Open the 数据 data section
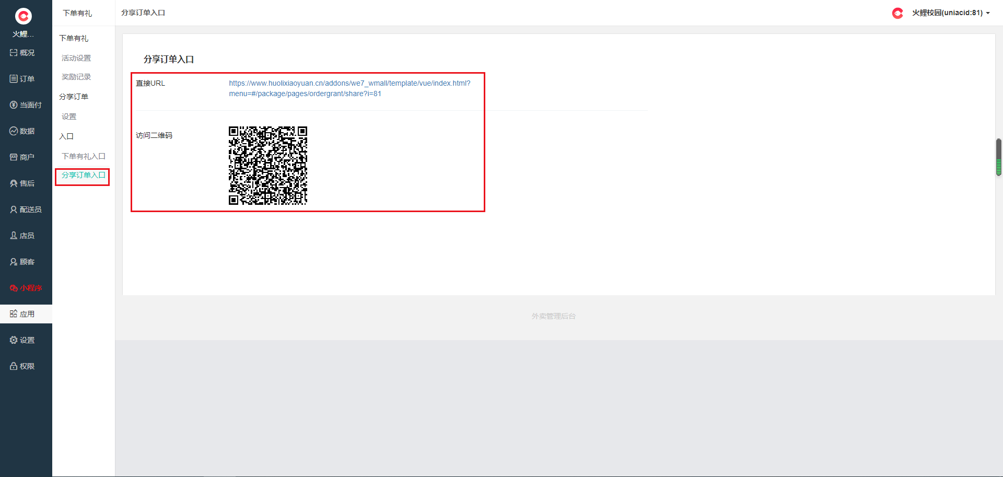 [22, 131]
